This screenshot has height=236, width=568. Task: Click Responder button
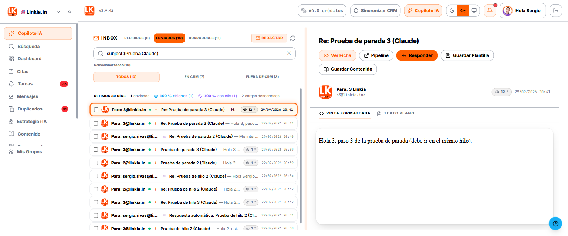417,55
